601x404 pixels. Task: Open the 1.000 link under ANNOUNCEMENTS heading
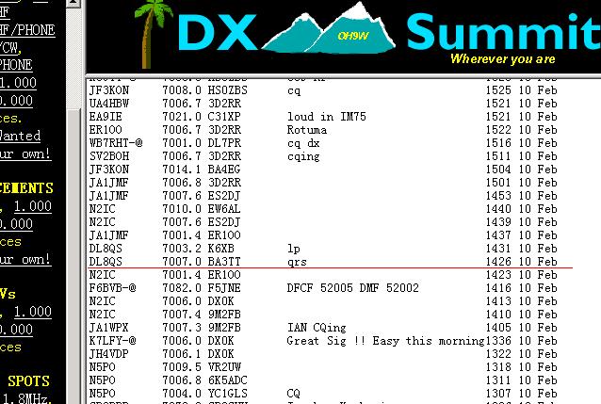pos(33,206)
